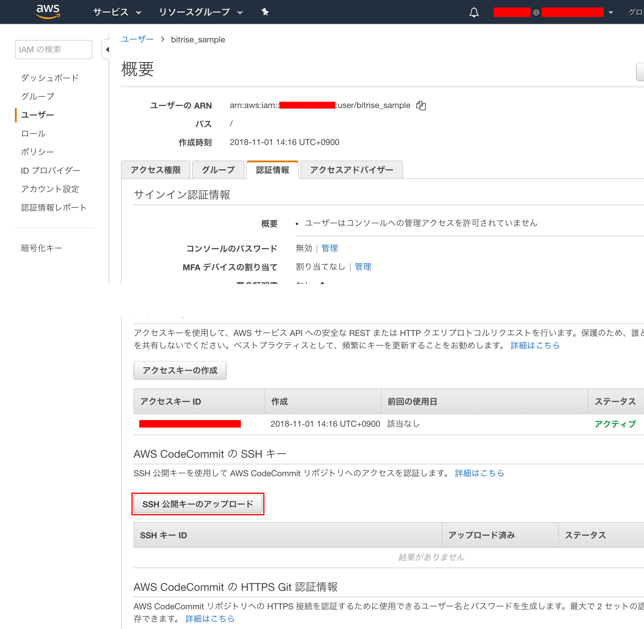Copy the user ARN with the copy icon

pos(421,105)
